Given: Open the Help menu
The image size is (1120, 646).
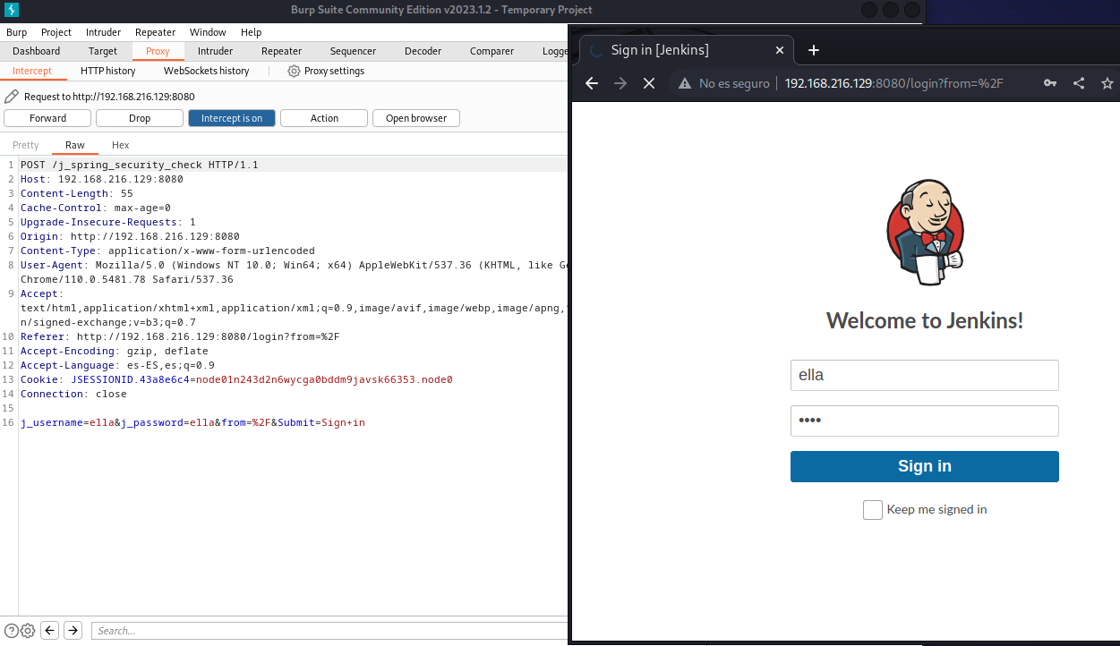Looking at the screenshot, I should pyautogui.click(x=251, y=32).
